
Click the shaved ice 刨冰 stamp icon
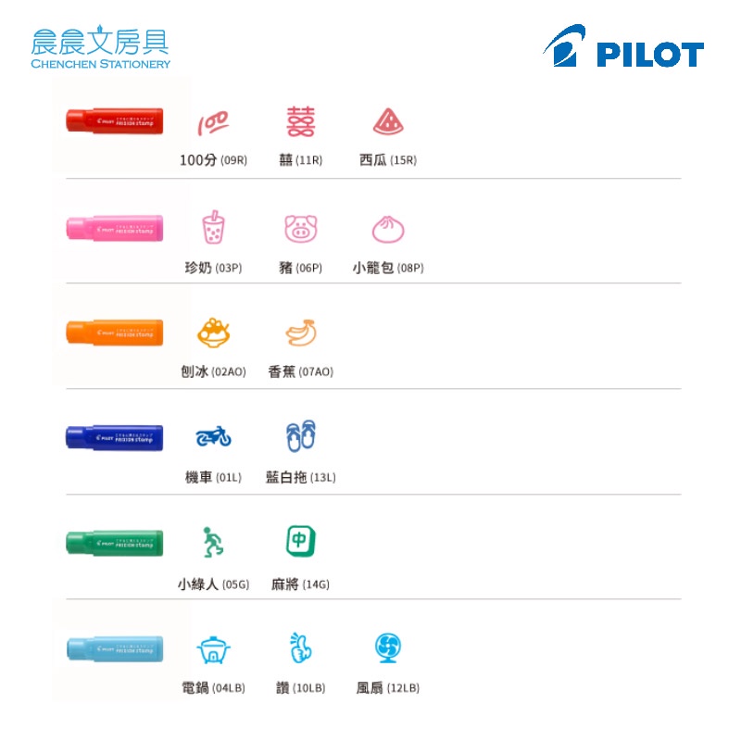pyautogui.click(x=213, y=333)
